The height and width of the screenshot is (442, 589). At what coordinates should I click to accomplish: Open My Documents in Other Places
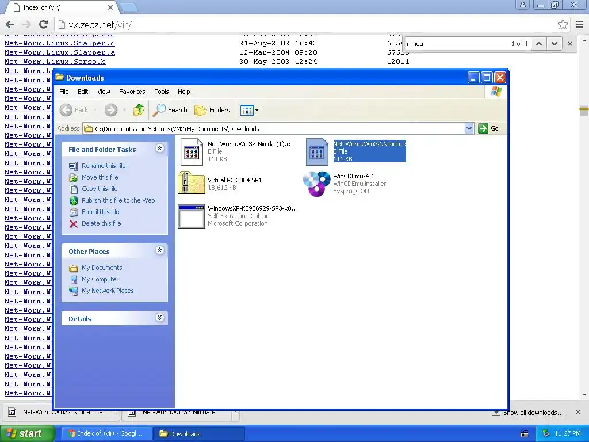pyautogui.click(x=102, y=268)
